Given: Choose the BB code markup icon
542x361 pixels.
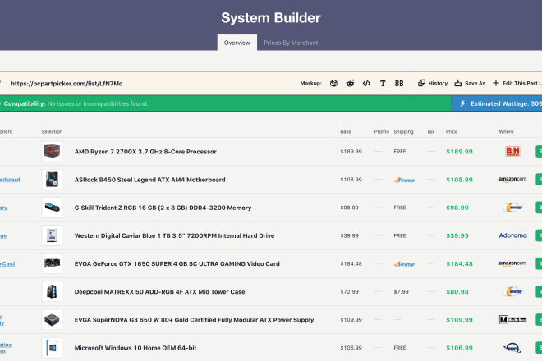Looking at the screenshot, I should point(399,83).
